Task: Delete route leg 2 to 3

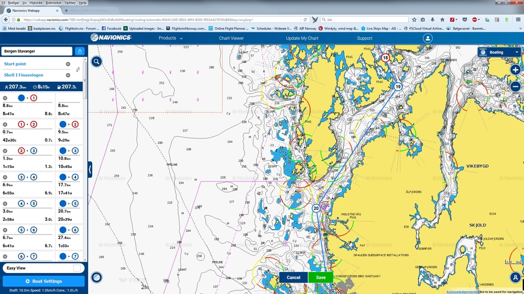Action: point(5,151)
